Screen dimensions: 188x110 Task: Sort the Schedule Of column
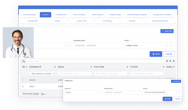(x=55, y=67)
